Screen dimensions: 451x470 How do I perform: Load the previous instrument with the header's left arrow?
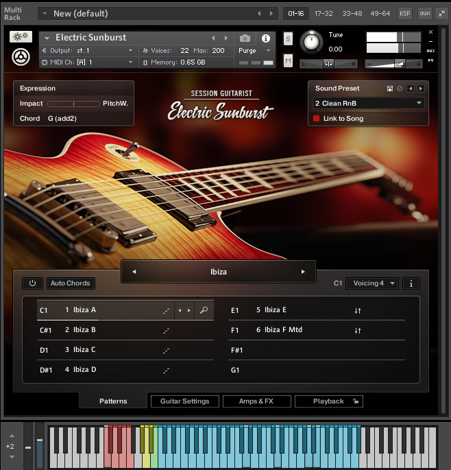(x=213, y=38)
